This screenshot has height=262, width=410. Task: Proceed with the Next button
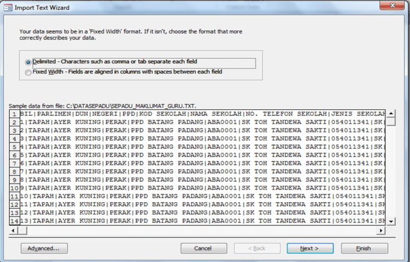click(310, 248)
